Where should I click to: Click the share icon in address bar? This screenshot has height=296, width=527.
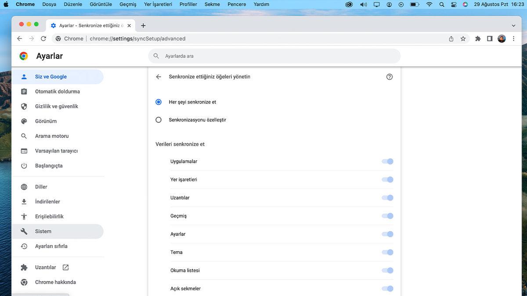pos(451,39)
